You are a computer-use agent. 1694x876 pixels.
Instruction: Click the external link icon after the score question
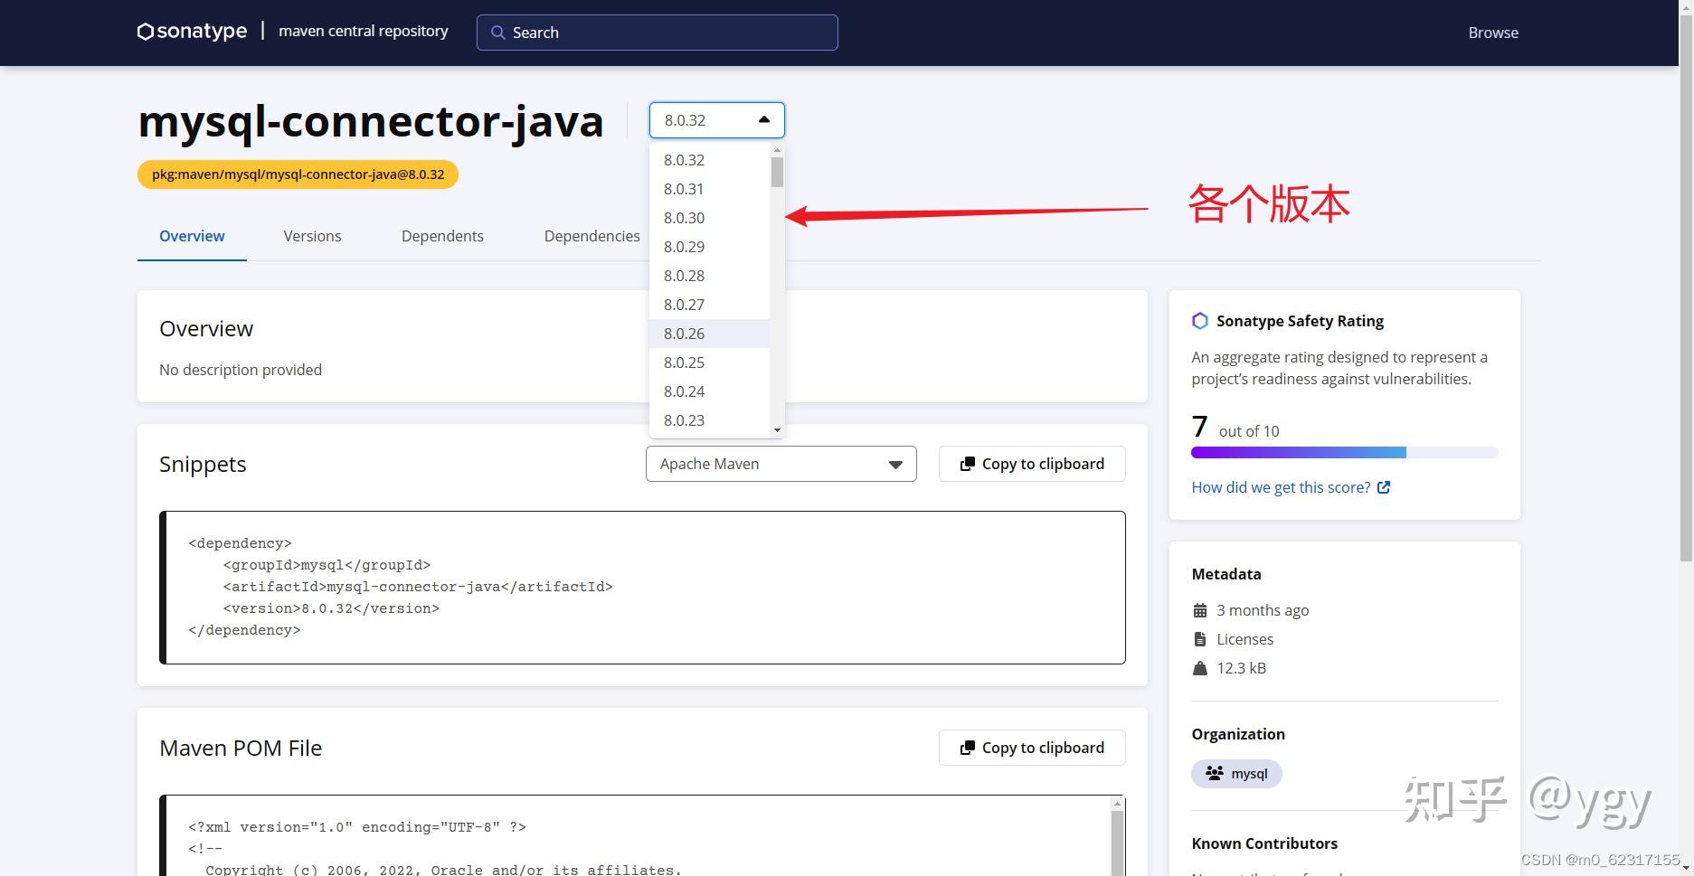(x=1384, y=486)
